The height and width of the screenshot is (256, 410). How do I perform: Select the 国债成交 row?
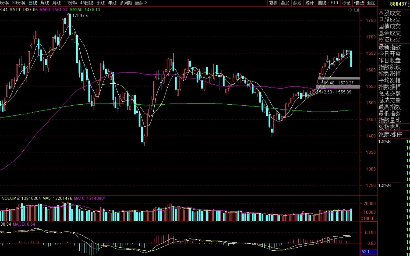[x=390, y=26]
